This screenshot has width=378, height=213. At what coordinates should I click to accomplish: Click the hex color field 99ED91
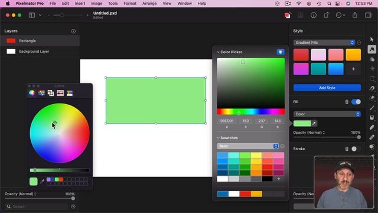click(227, 121)
